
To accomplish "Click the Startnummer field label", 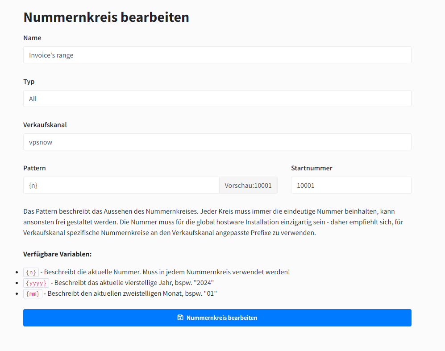I will (x=312, y=168).
